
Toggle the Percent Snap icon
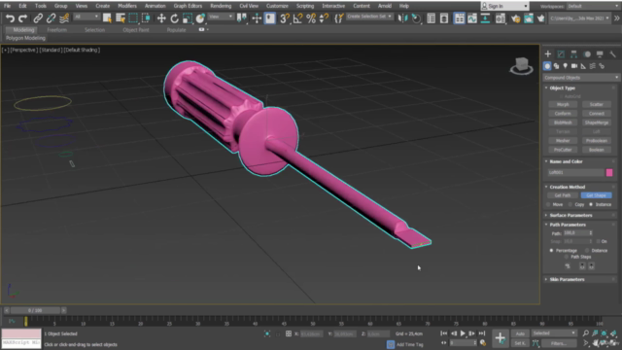(311, 18)
